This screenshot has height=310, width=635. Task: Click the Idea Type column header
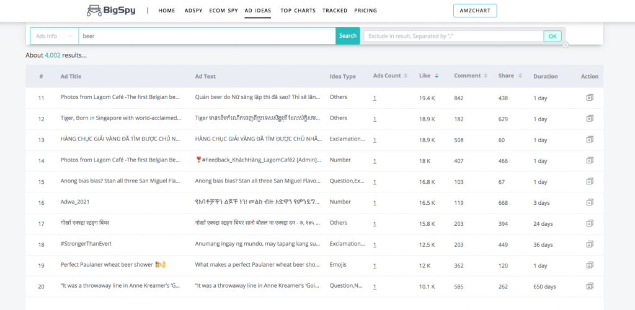pyautogui.click(x=342, y=76)
